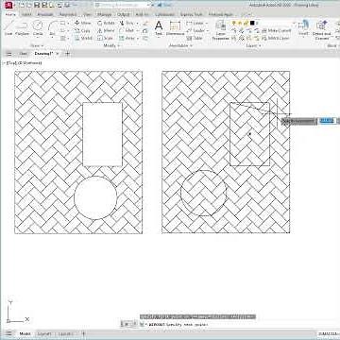This screenshot has width=340, height=340.
Task: Click the Insert block tool
Action: pos(303,28)
